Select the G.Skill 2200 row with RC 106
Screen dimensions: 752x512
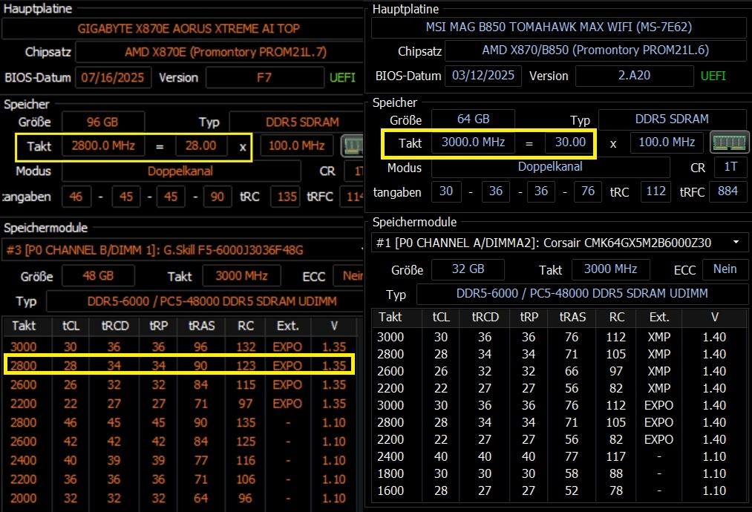pyautogui.click(x=180, y=479)
